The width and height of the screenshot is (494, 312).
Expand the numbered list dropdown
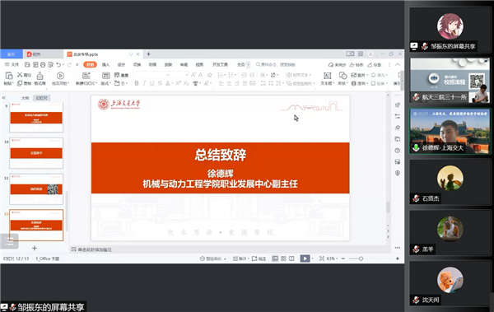pyautogui.click(x=235, y=75)
